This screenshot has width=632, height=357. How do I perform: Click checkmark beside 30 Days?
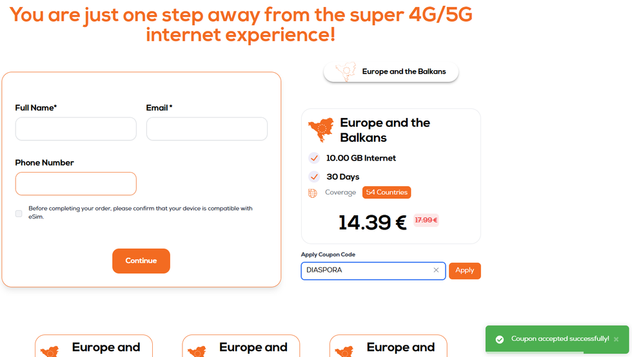coord(314,177)
